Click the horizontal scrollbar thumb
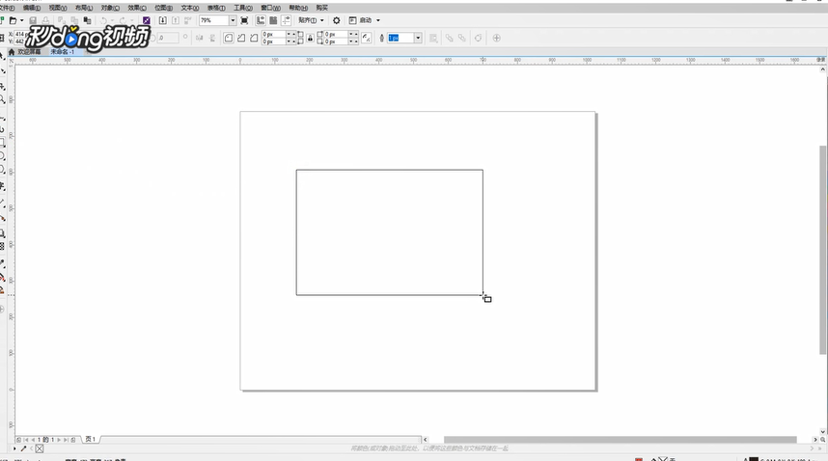Screen dimensions: 828x461 (620, 440)
